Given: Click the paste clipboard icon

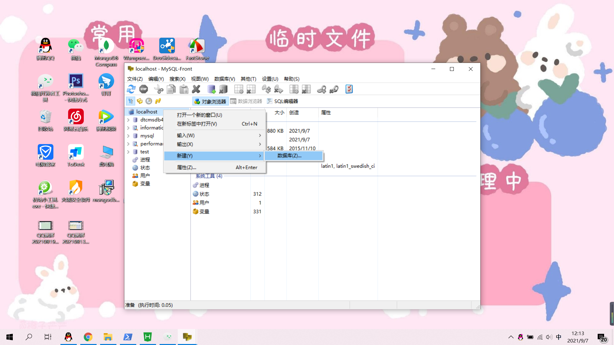Looking at the screenshot, I should point(184,89).
